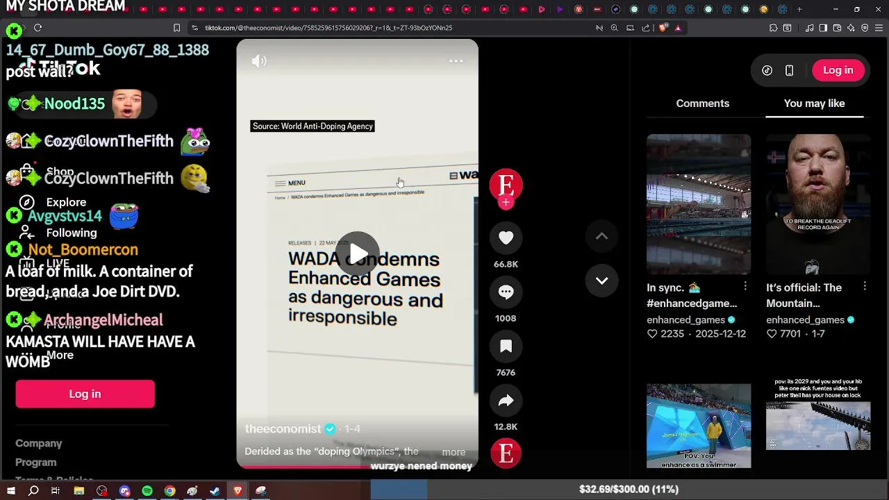
Task: Open the video's sound disc icon
Action: 506,453
